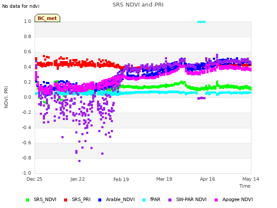Click the -1.0 y-axis tick label

click(x=26, y=173)
